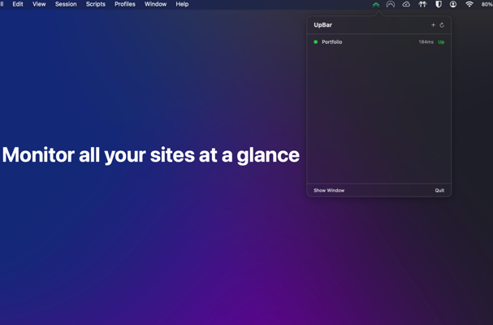Refresh site statuses in UpBar
This screenshot has width=493, height=325.
pyautogui.click(x=442, y=25)
